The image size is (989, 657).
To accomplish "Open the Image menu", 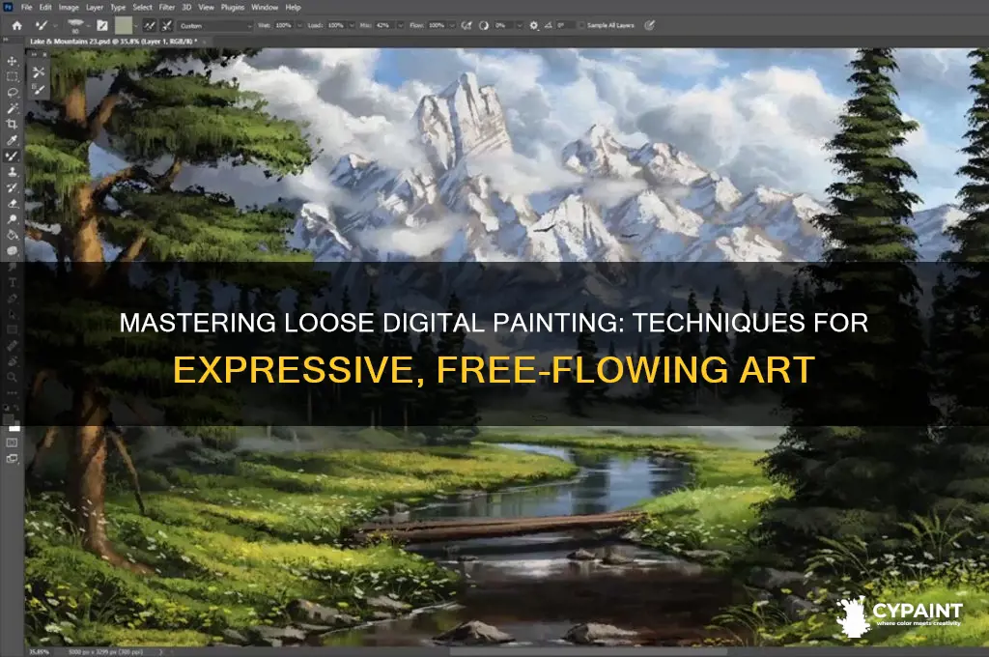I will (x=69, y=8).
